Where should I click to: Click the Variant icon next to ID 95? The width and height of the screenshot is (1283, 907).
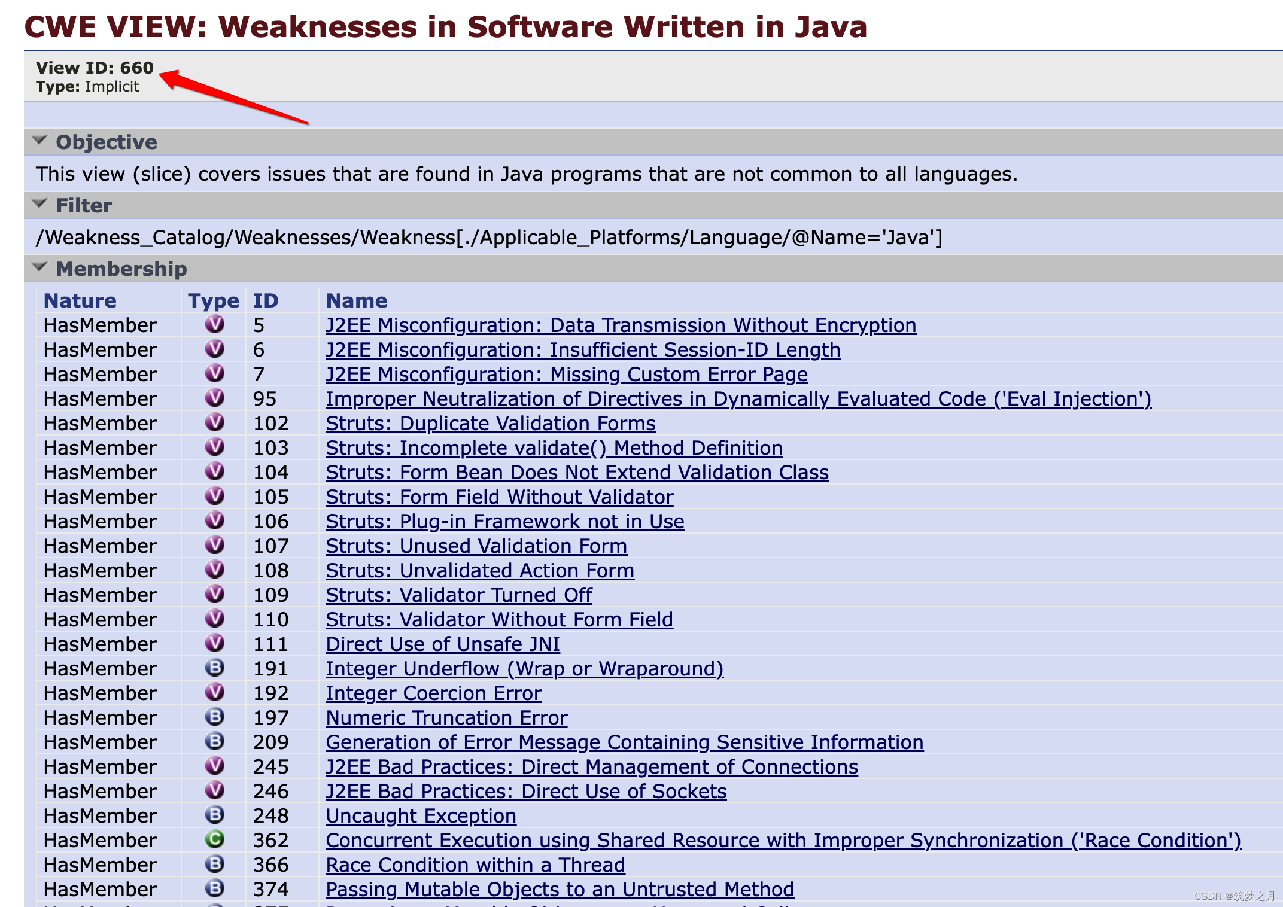click(x=214, y=398)
